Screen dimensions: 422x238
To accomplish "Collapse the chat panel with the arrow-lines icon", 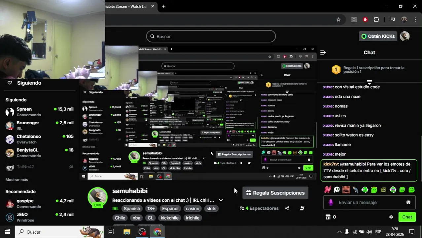I will click(323, 53).
